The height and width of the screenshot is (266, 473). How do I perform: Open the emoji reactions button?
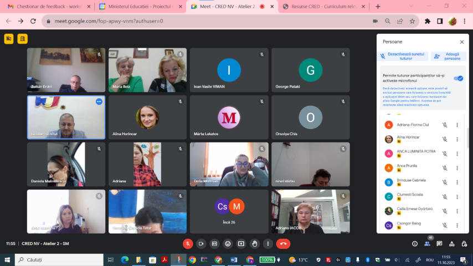click(228, 243)
